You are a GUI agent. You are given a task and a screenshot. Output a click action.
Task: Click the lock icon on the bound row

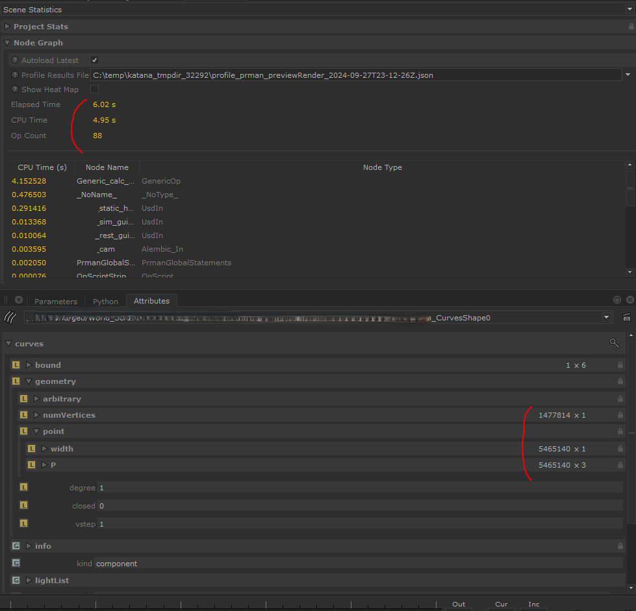620,365
